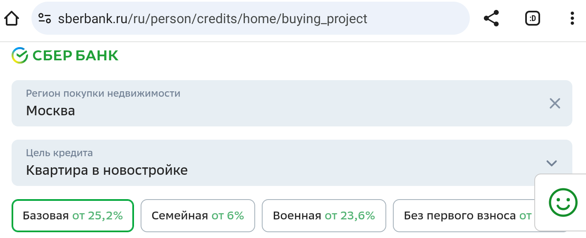The width and height of the screenshot is (586, 238).
Task: Open the smiley feedback widget
Action: [562, 202]
